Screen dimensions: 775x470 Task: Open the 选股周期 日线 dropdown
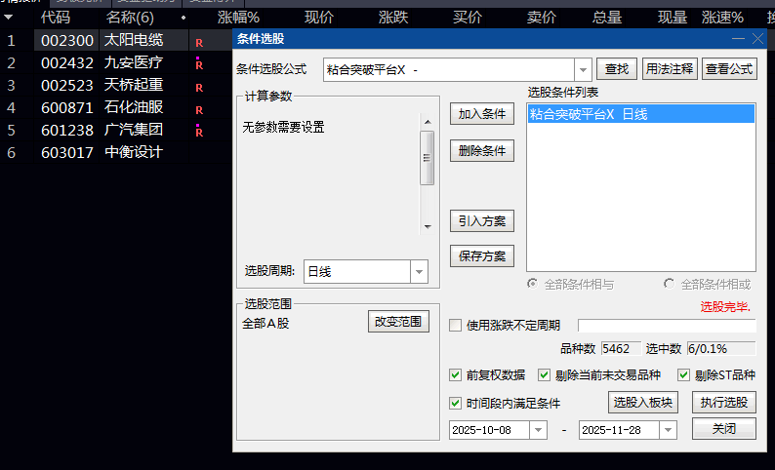[419, 271]
